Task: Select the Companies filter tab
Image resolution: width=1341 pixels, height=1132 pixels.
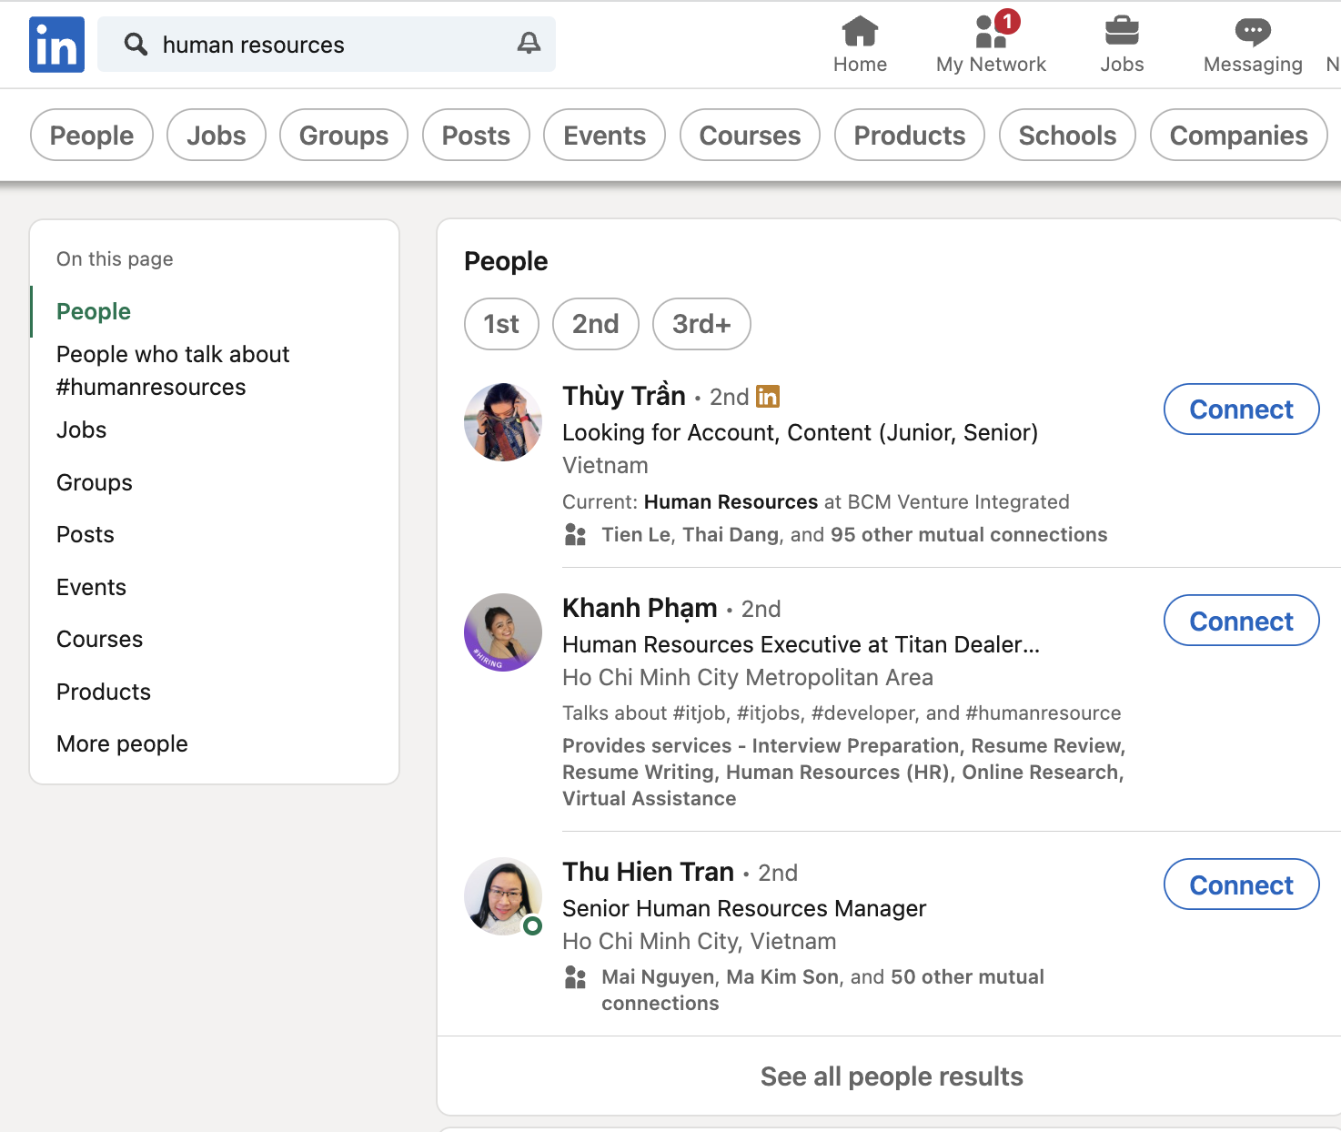Action: pyautogui.click(x=1237, y=136)
